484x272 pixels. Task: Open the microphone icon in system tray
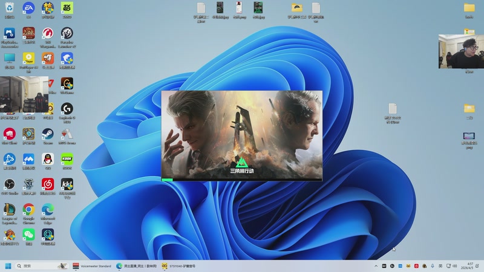click(x=433, y=266)
